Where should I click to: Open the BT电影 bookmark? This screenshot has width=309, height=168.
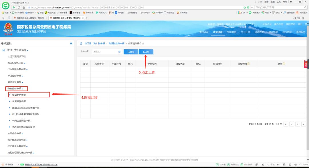coord(119,13)
